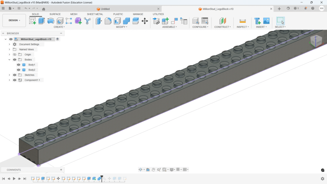The width and height of the screenshot is (327, 184).
Task: Hide Body1 using its eye icon
Action: pyautogui.click(x=19, y=65)
